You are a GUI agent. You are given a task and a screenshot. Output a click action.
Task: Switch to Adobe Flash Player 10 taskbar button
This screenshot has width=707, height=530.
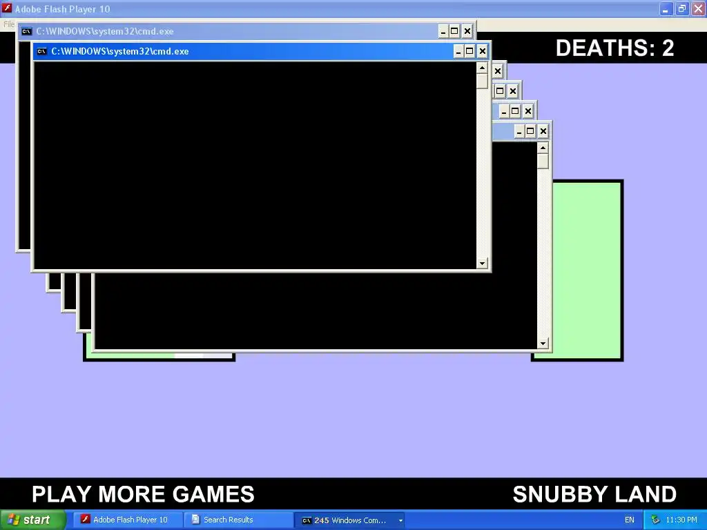[x=128, y=520]
